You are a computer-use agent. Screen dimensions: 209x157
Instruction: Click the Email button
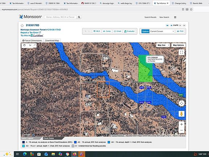point(118,31)
